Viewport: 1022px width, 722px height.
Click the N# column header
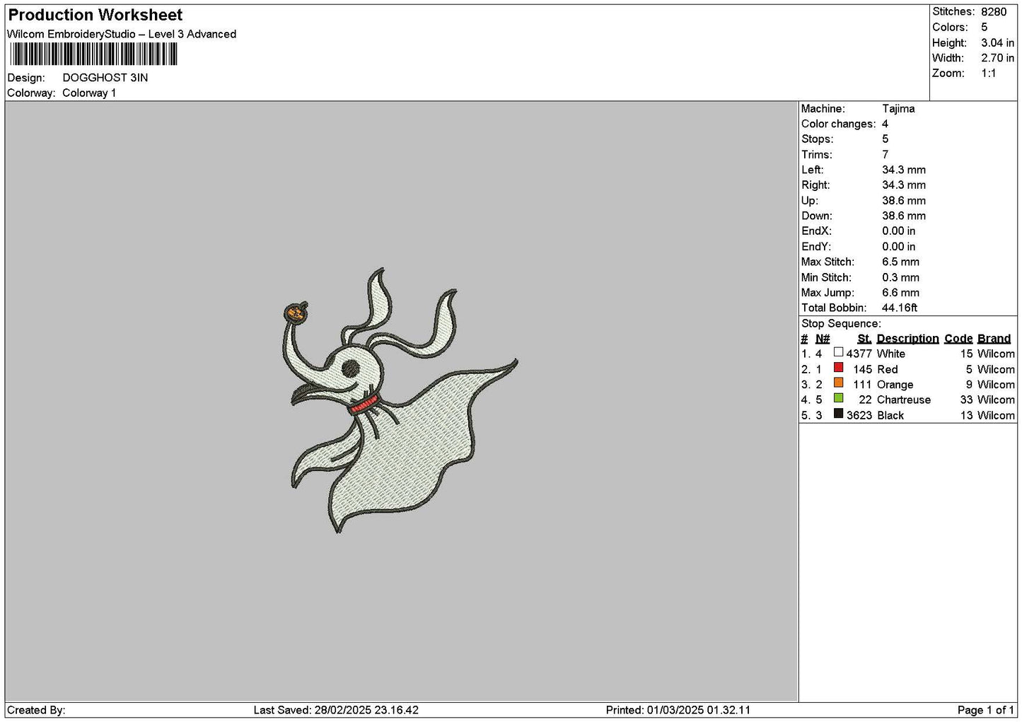(823, 339)
